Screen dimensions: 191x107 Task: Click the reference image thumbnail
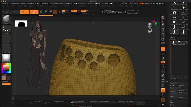[21, 23]
